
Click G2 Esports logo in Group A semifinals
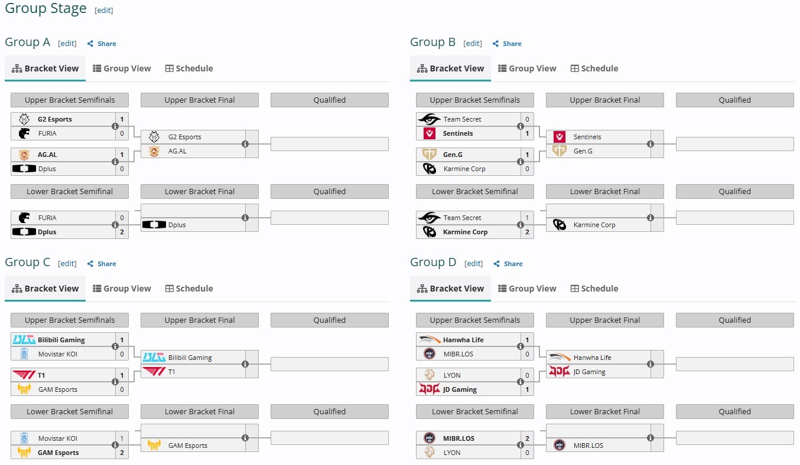[x=24, y=119]
